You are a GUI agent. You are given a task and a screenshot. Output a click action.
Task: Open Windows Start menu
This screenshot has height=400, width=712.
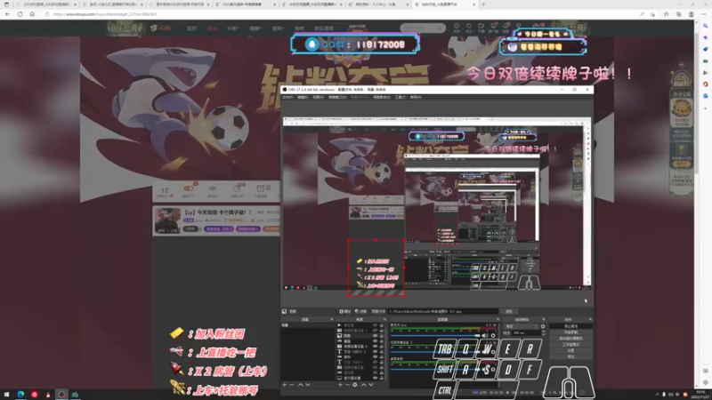coord(6,395)
